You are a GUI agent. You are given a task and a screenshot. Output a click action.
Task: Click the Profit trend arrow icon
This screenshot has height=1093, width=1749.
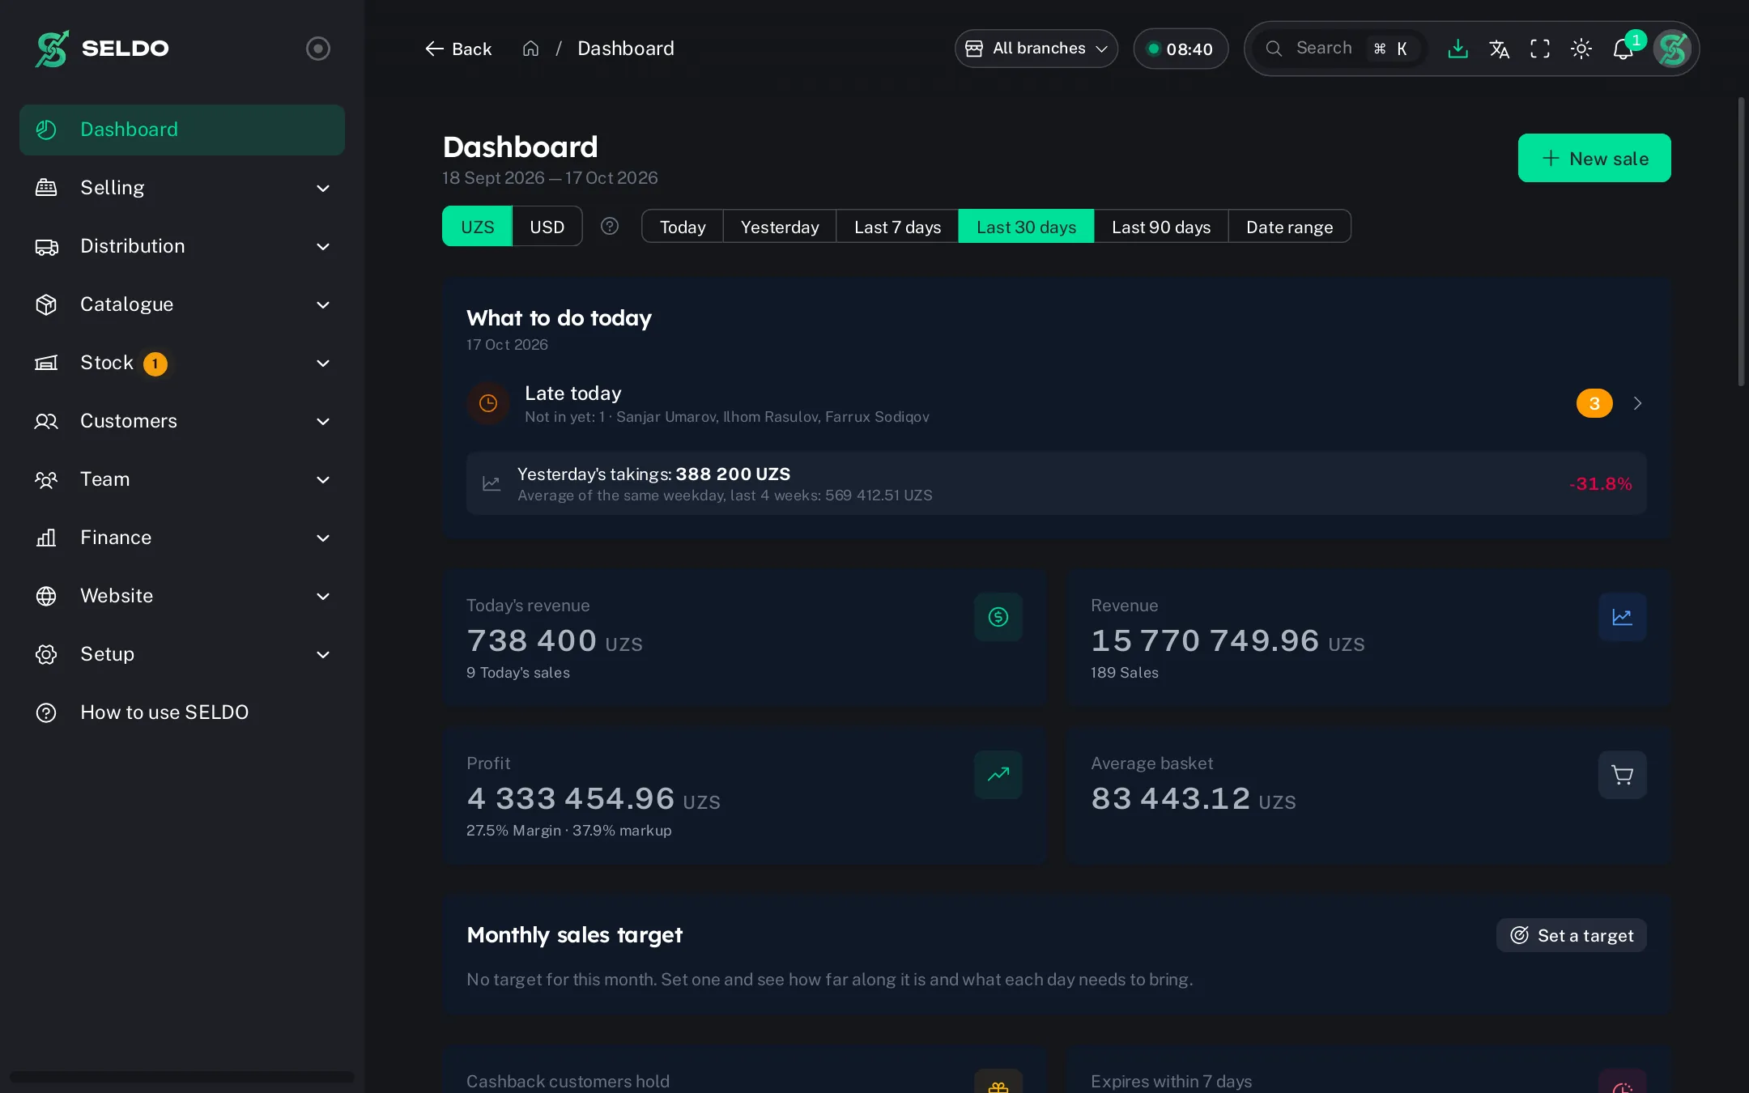[998, 775]
